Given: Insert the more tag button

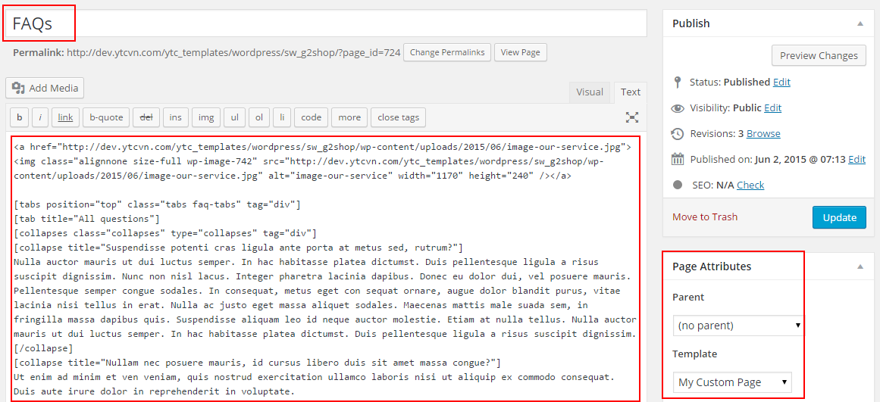Looking at the screenshot, I should pos(349,117).
